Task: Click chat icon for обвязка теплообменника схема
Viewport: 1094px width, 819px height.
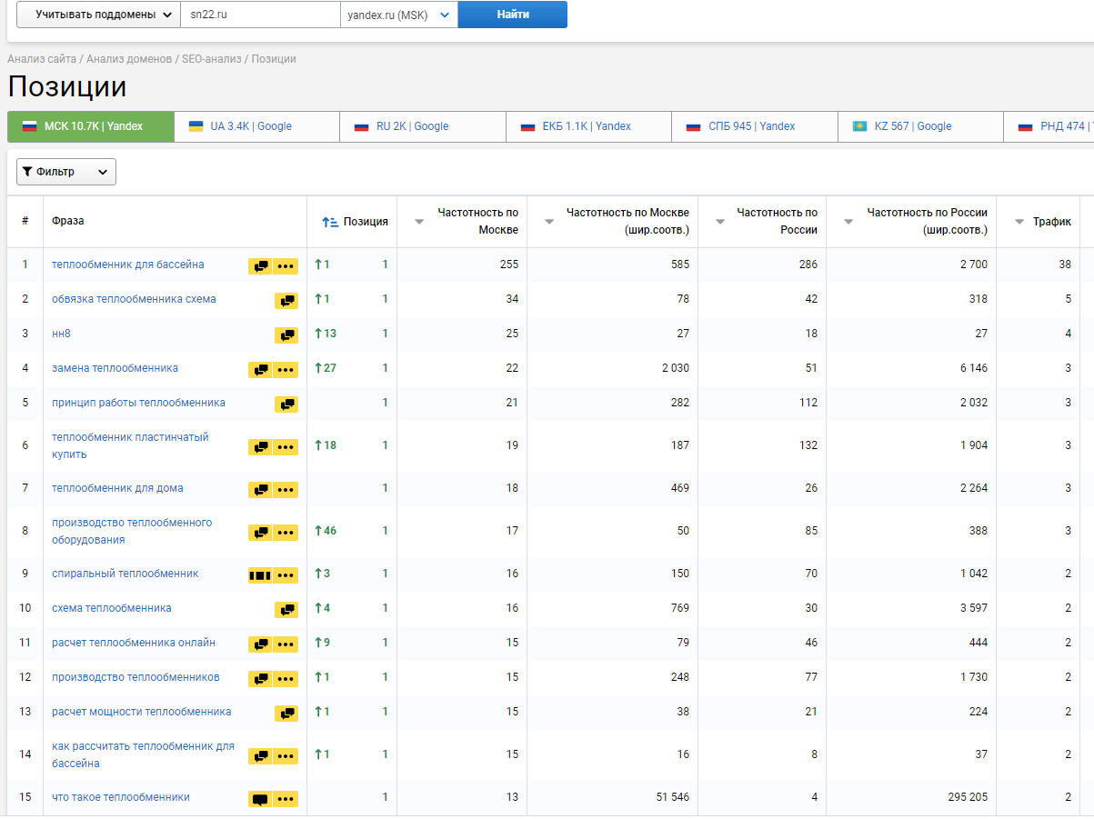Action: point(286,301)
